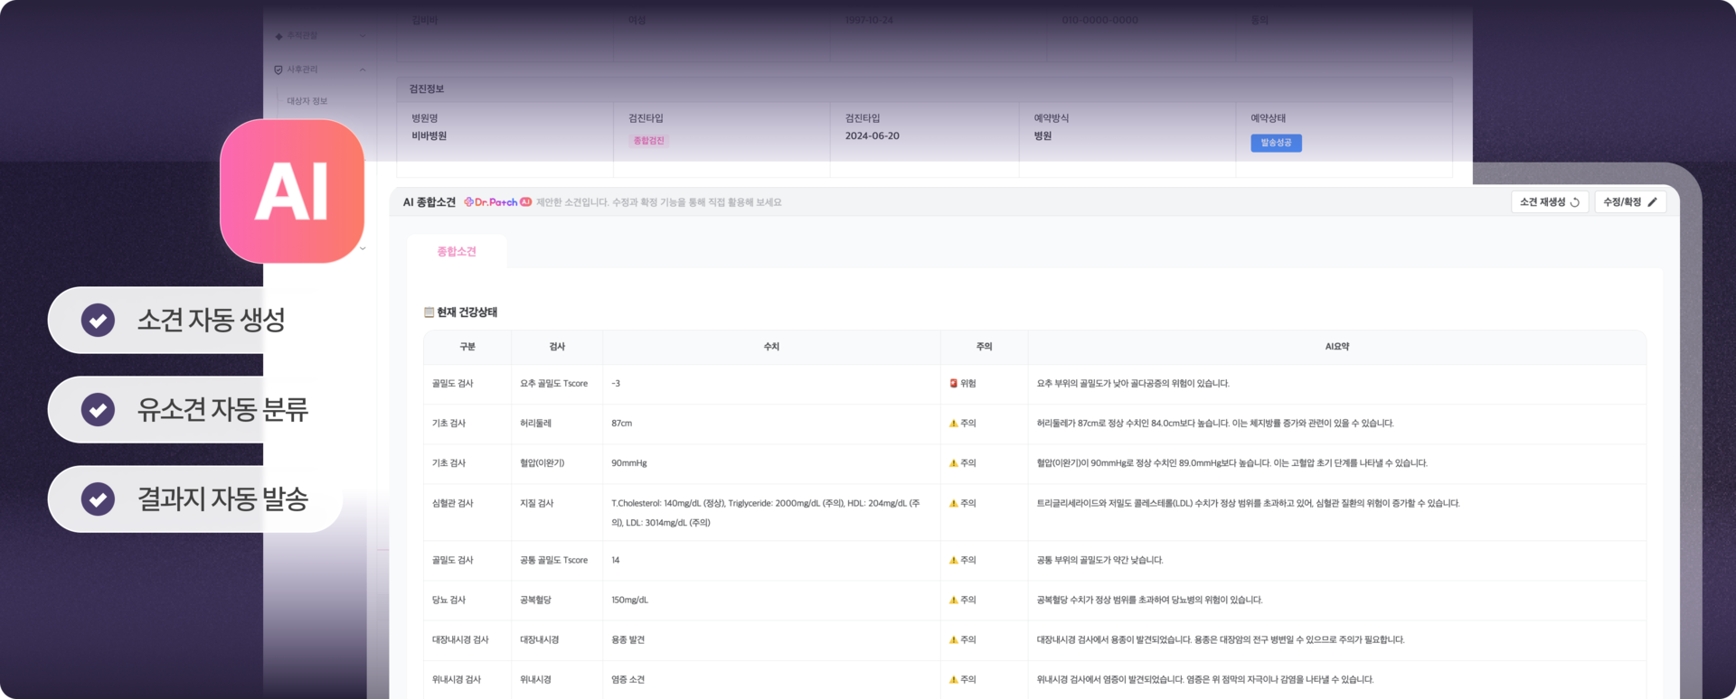The image size is (1736, 699).
Task: Click the 구분 column header
Action: click(x=467, y=347)
